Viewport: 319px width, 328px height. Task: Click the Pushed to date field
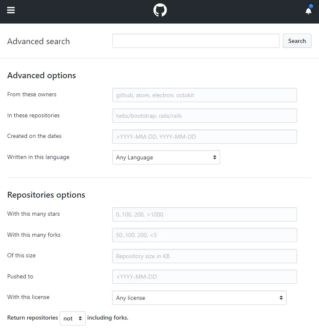(204, 277)
